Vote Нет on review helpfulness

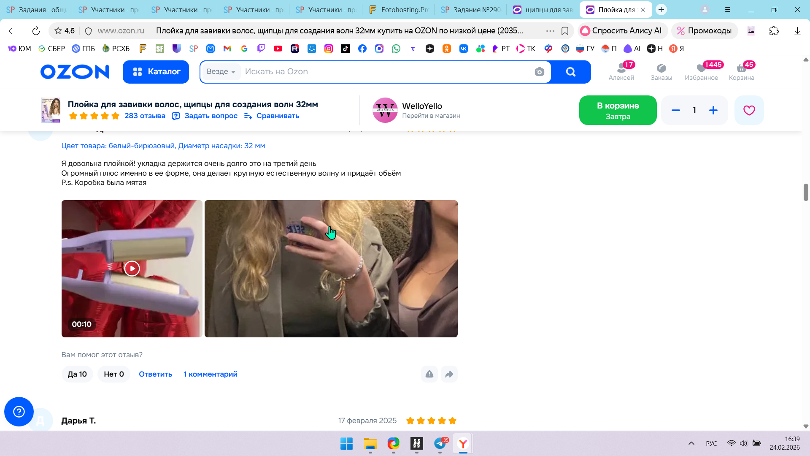[114, 374]
